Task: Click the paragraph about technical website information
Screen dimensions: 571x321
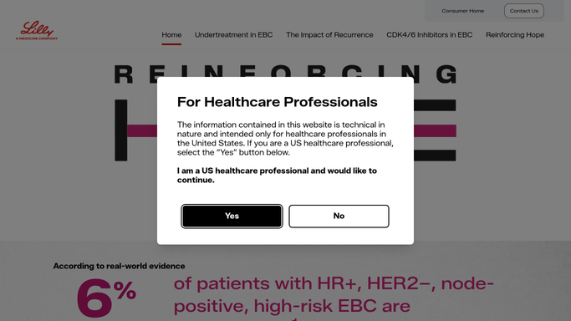Action: tap(285, 139)
